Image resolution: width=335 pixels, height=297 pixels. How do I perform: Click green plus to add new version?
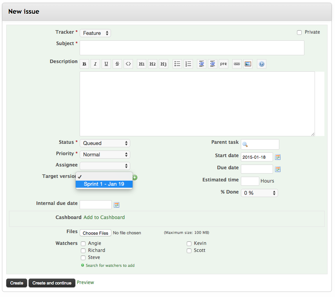click(x=135, y=177)
